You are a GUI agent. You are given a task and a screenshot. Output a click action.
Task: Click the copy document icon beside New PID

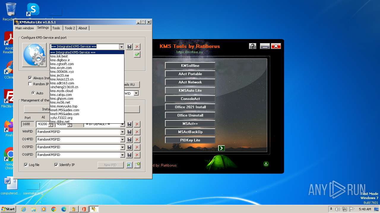click(137, 165)
